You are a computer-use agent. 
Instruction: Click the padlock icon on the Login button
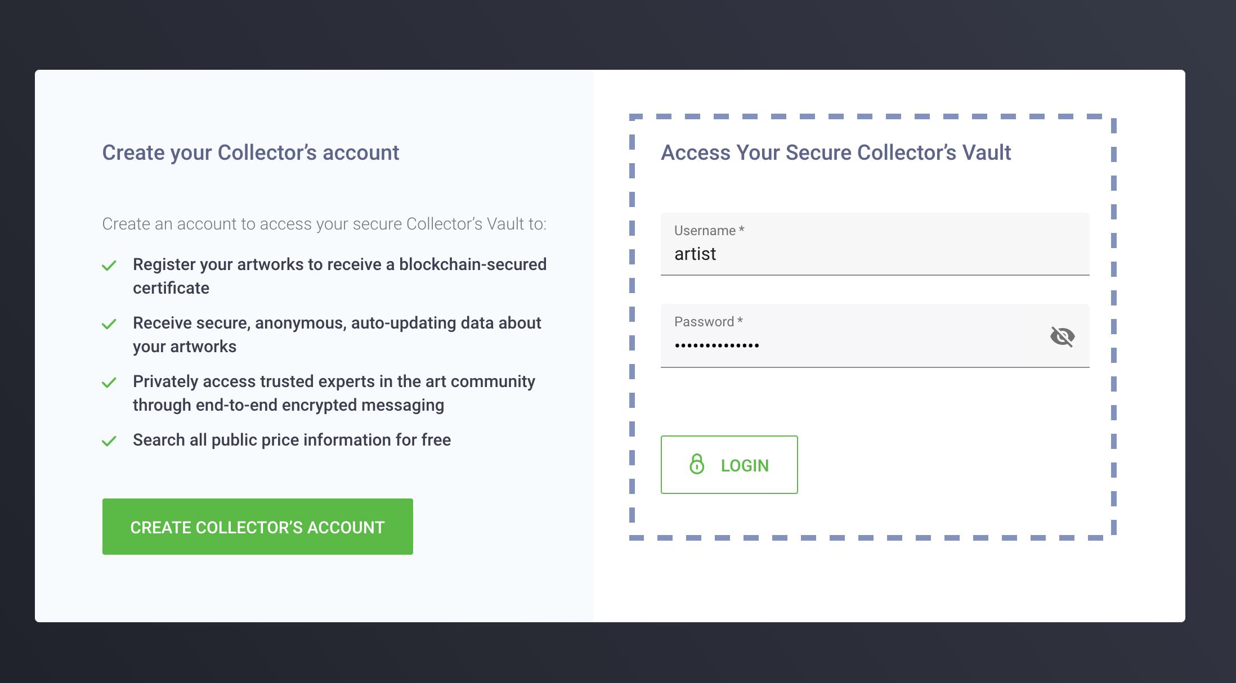(697, 465)
